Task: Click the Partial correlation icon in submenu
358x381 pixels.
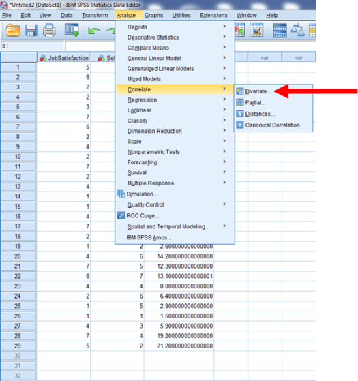Action: [240, 102]
